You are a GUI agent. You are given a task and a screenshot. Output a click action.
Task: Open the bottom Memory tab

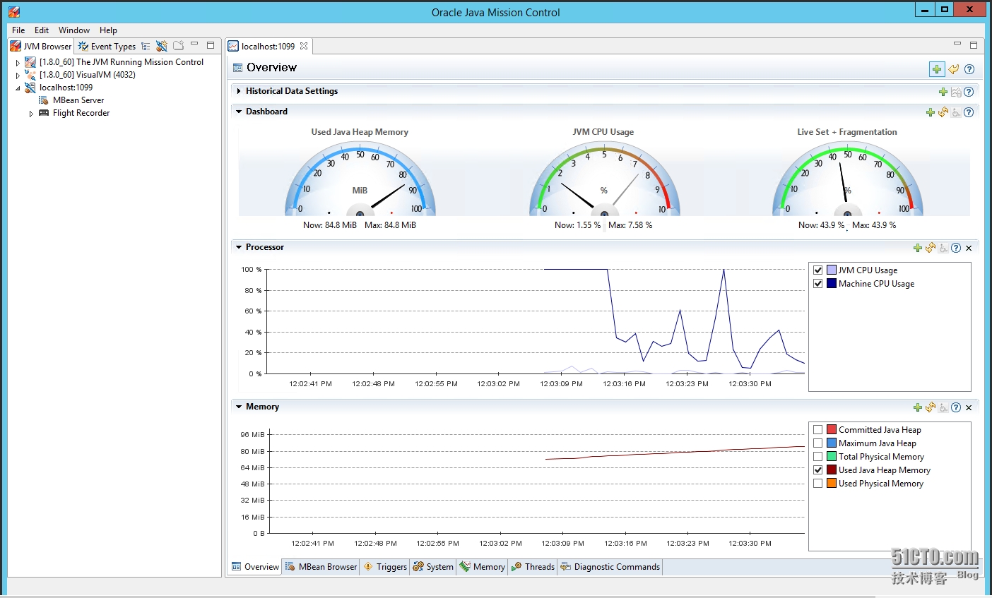click(x=482, y=567)
